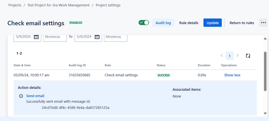Click the Status column header
This screenshot has width=269, height=121.
click(x=161, y=65)
